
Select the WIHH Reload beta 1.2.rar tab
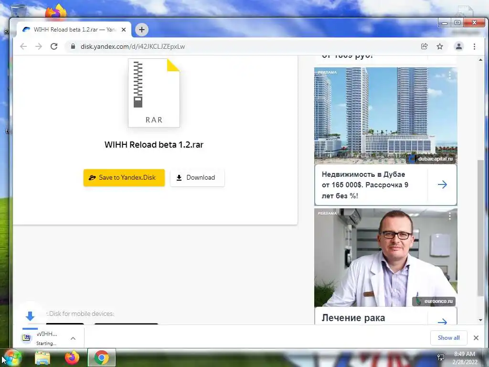point(74,30)
